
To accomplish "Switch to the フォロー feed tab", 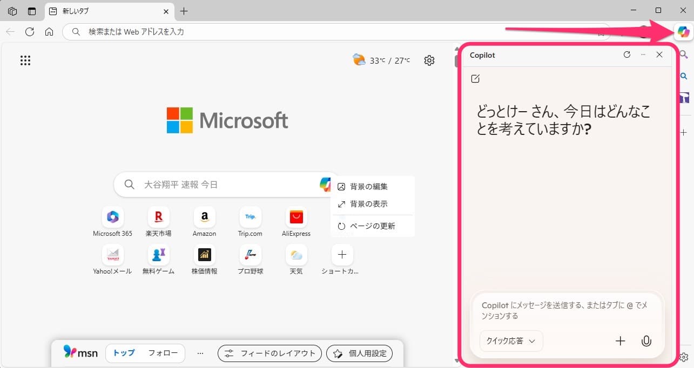I will pyautogui.click(x=163, y=353).
